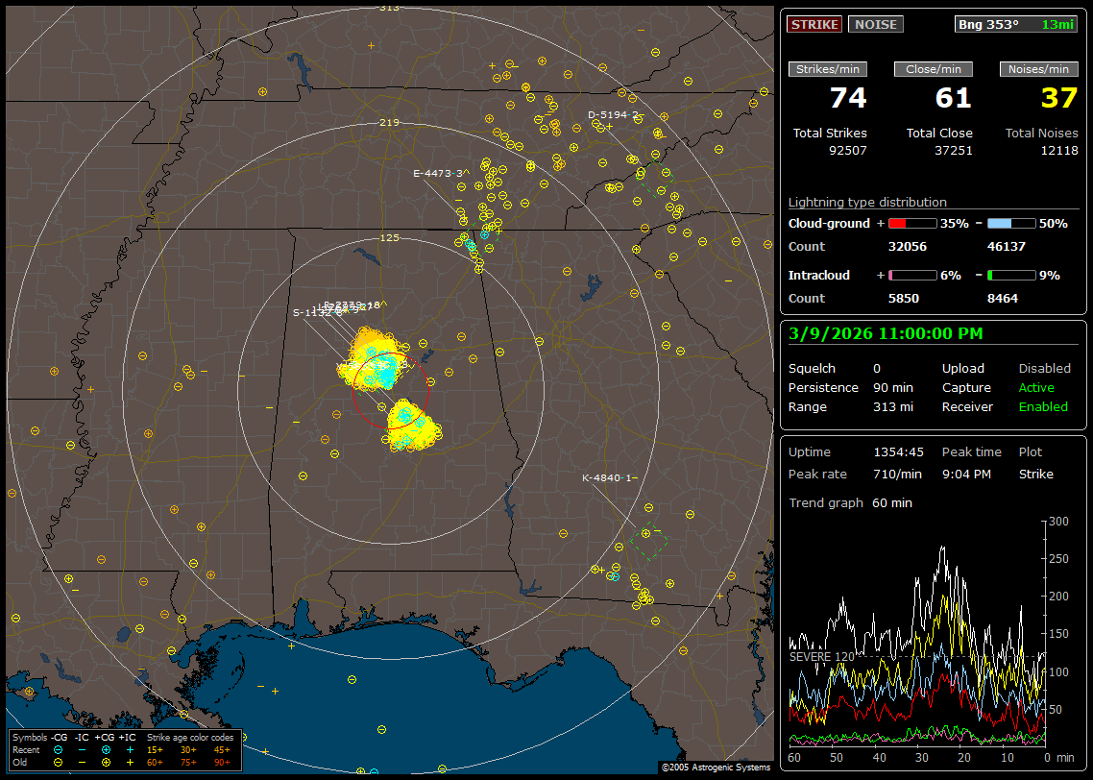Image resolution: width=1093 pixels, height=780 pixels.
Task: Click the bearing and distance readout box
Action: 1016,24
